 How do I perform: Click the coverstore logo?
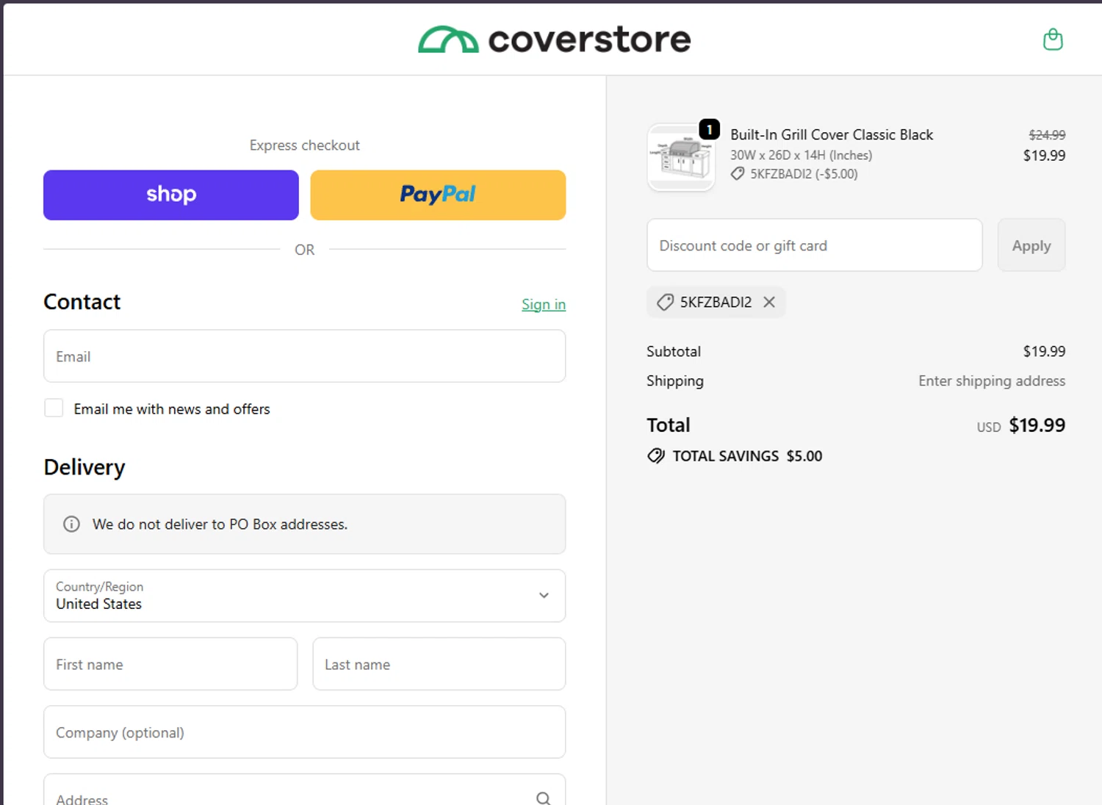555,40
